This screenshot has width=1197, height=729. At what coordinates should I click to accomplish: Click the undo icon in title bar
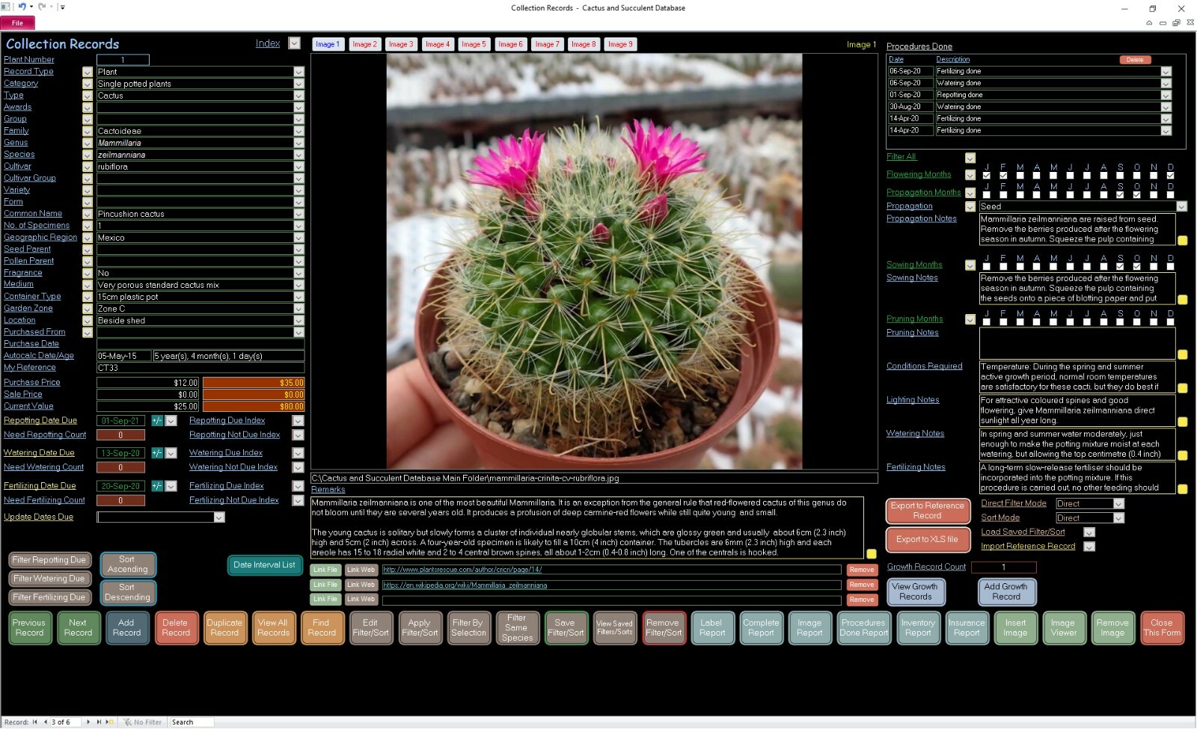22,7
